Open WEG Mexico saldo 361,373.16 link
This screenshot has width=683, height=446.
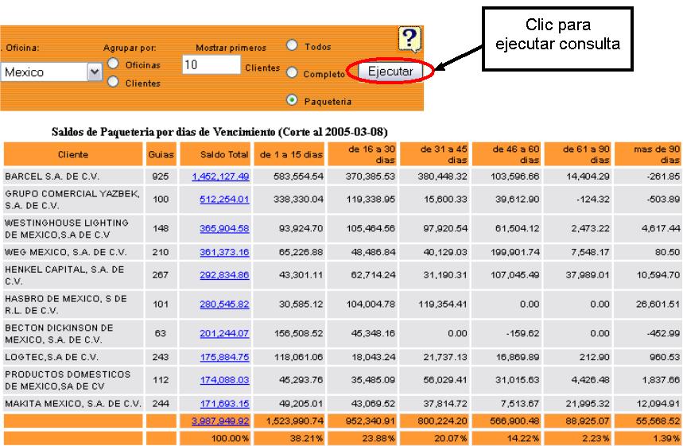(x=224, y=252)
